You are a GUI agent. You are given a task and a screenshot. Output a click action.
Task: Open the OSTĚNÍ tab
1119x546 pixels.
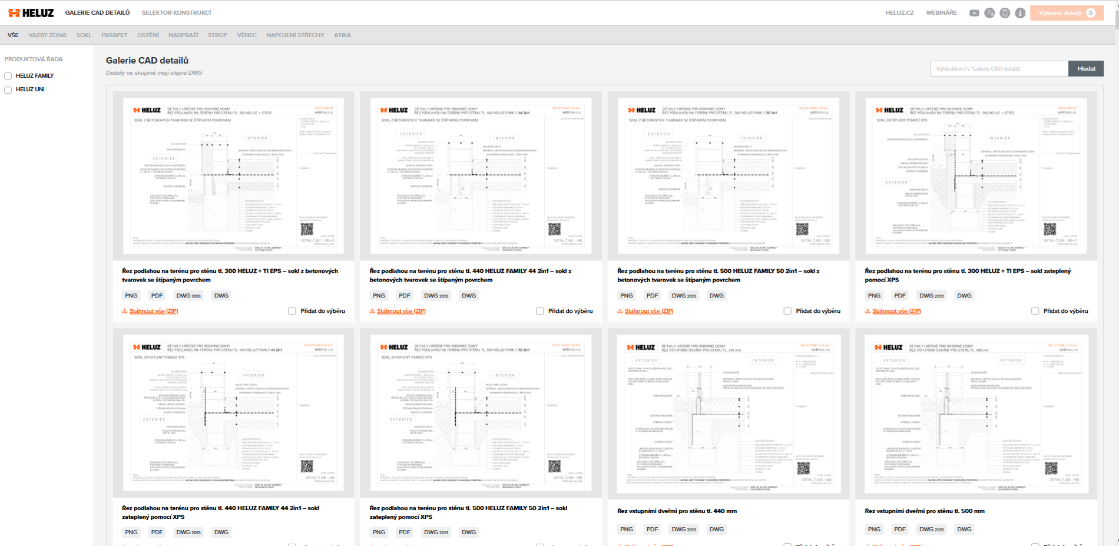tap(148, 35)
